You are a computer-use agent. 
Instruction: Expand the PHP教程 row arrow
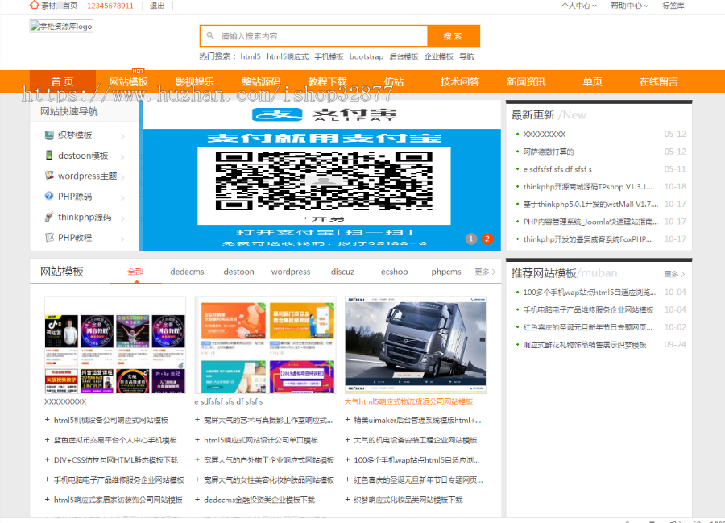pyautogui.click(x=122, y=239)
